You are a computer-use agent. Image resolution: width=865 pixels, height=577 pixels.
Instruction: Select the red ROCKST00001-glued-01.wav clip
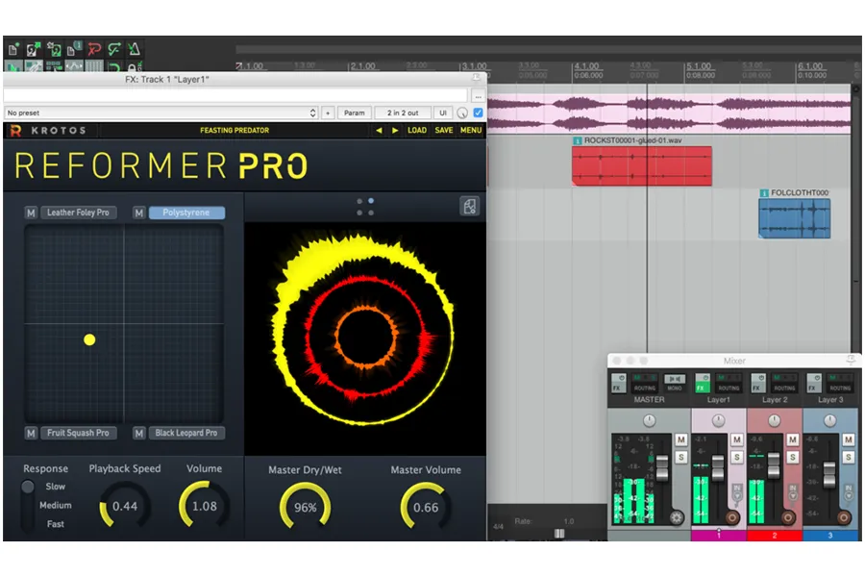pos(642,165)
